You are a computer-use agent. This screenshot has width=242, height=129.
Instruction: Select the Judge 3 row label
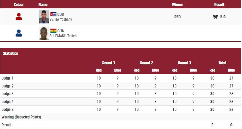click(x=8, y=94)
